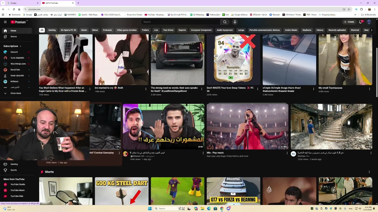Open the YouTube hamburger guide menu
378x212 pixels.
click(5, 22)
